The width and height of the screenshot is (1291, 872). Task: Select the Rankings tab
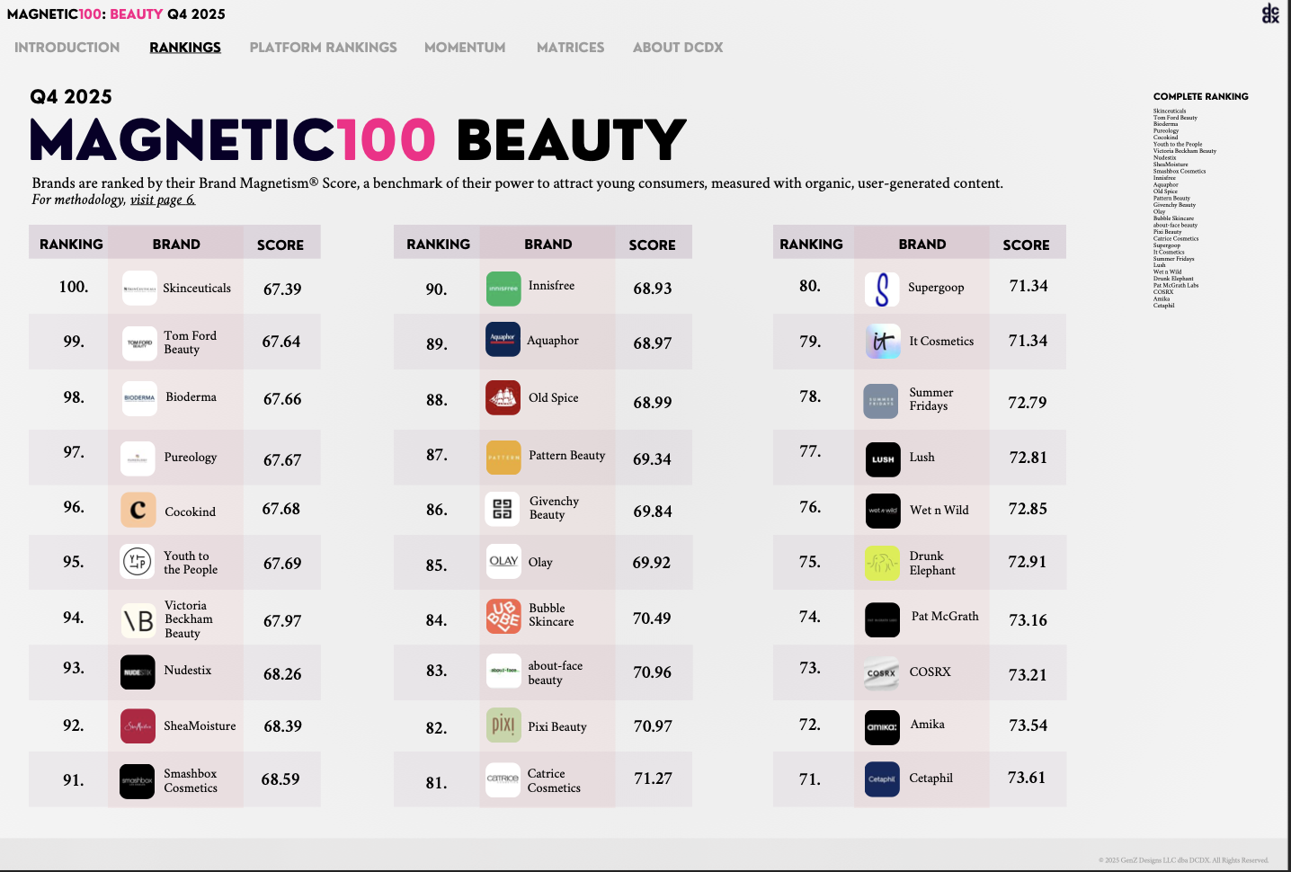coord(185,48)
